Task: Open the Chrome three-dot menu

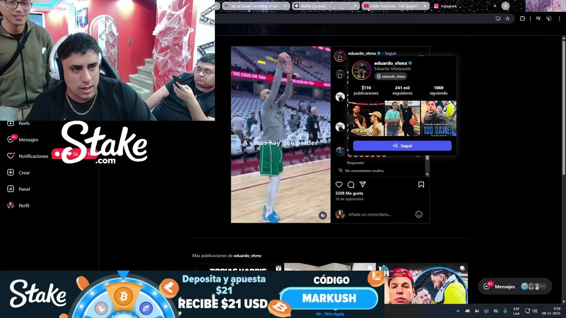Action: [560, 19]
